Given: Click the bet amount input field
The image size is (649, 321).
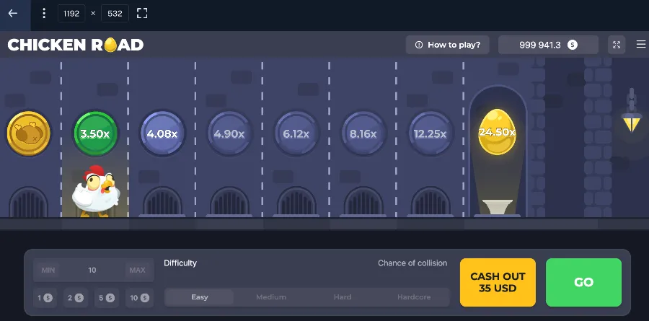Looking at the screenshot, I should point(92,271).
